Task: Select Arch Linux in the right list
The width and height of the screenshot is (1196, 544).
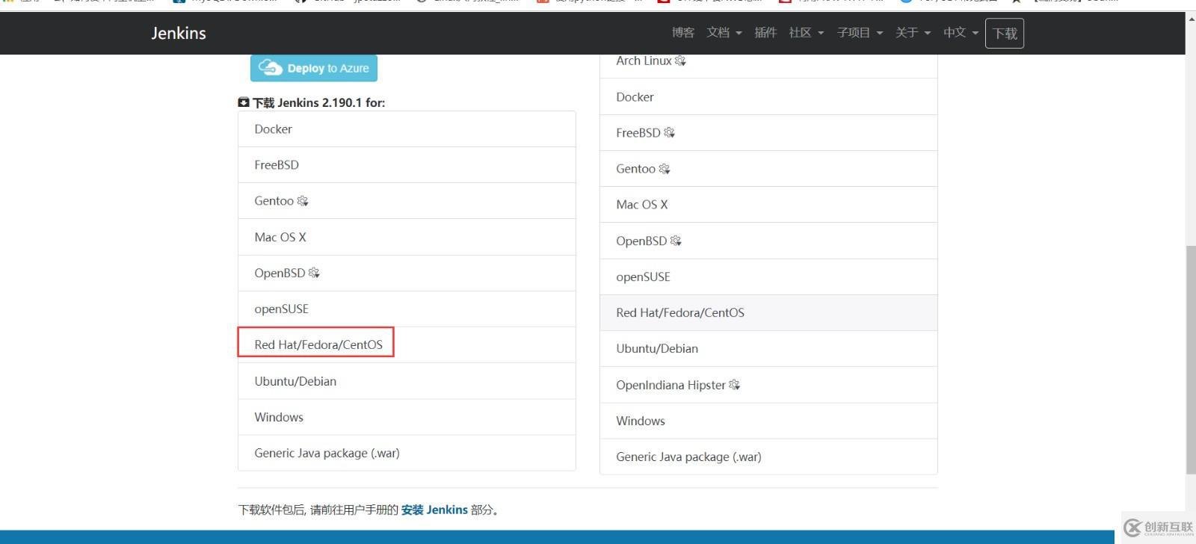Action: coord(768,64)
